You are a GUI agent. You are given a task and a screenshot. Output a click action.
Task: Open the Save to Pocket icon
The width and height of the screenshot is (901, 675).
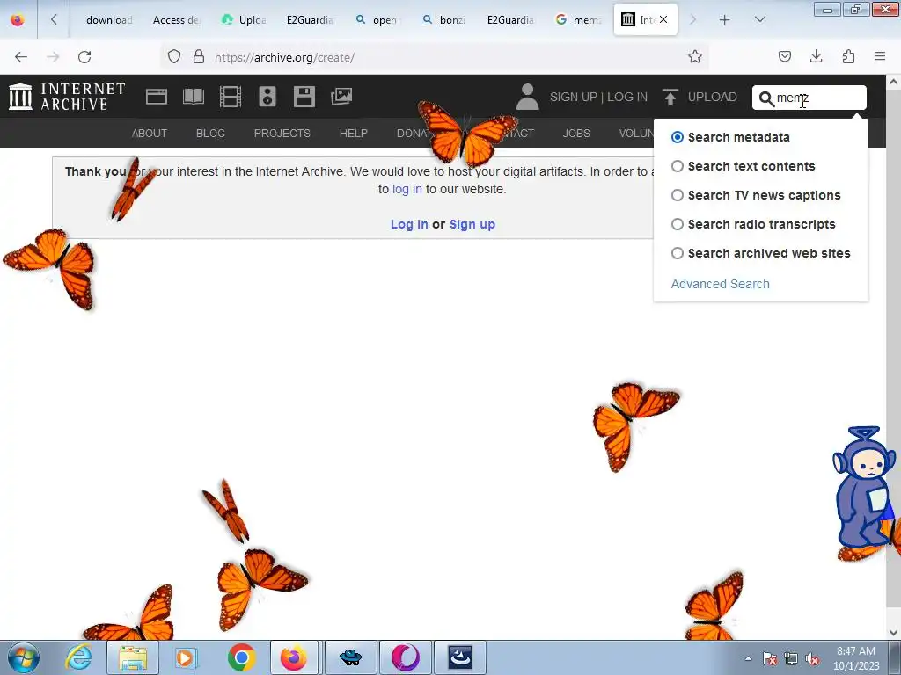click(x=784, y=56)
